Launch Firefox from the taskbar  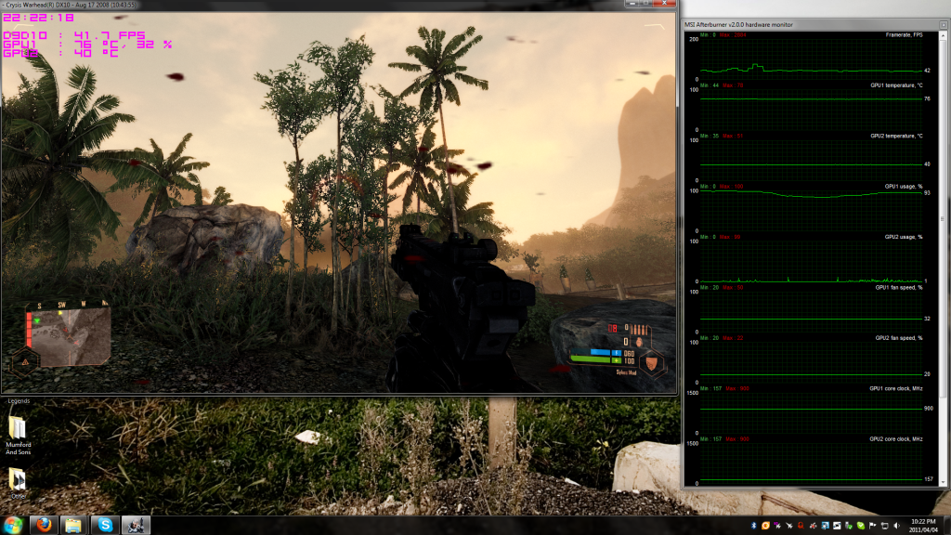[44, 525]
